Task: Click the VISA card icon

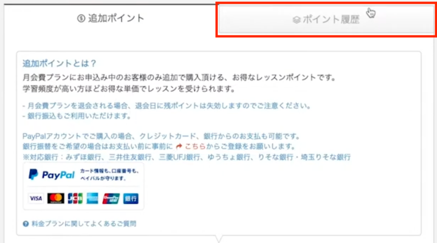Action: [x=36, y=199]
